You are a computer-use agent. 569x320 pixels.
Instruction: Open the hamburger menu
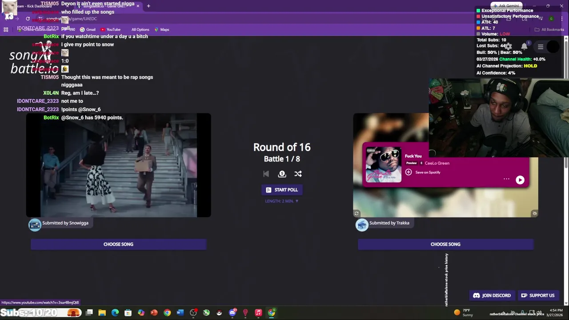(541, 47)
